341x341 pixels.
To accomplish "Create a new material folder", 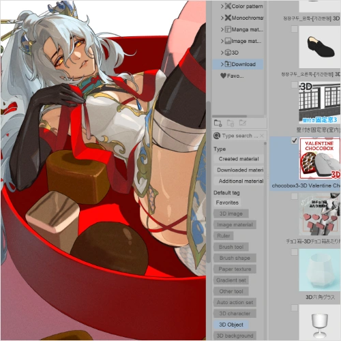I will (218, 123).
